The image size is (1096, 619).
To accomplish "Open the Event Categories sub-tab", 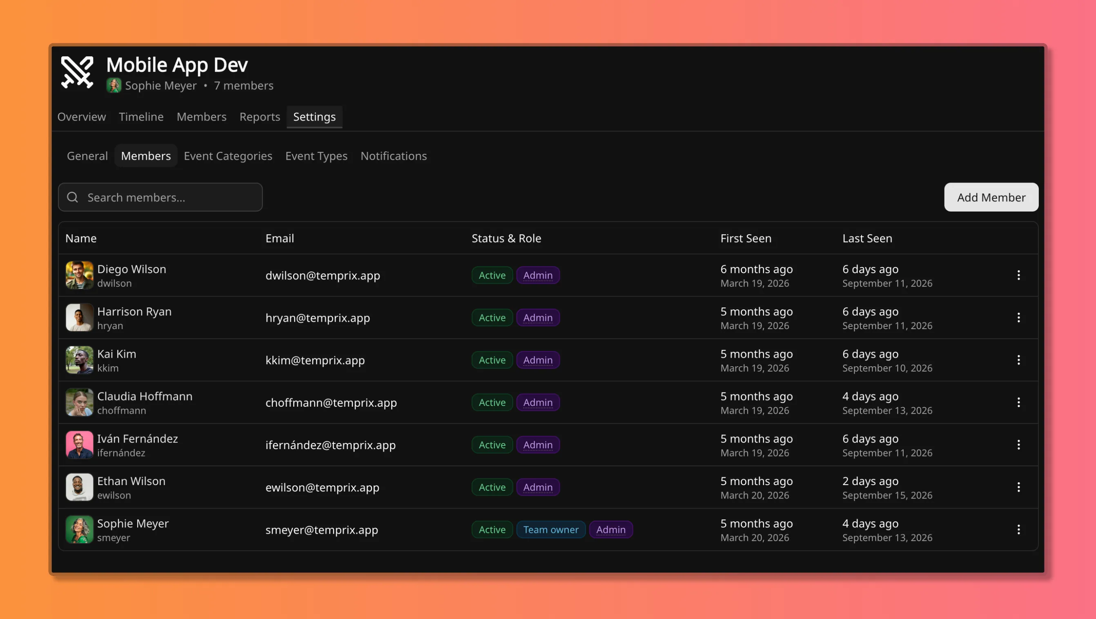I will [x=228, y=156].
